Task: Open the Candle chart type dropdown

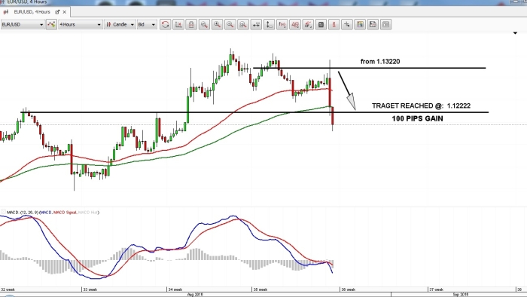Action: [120, 25]
